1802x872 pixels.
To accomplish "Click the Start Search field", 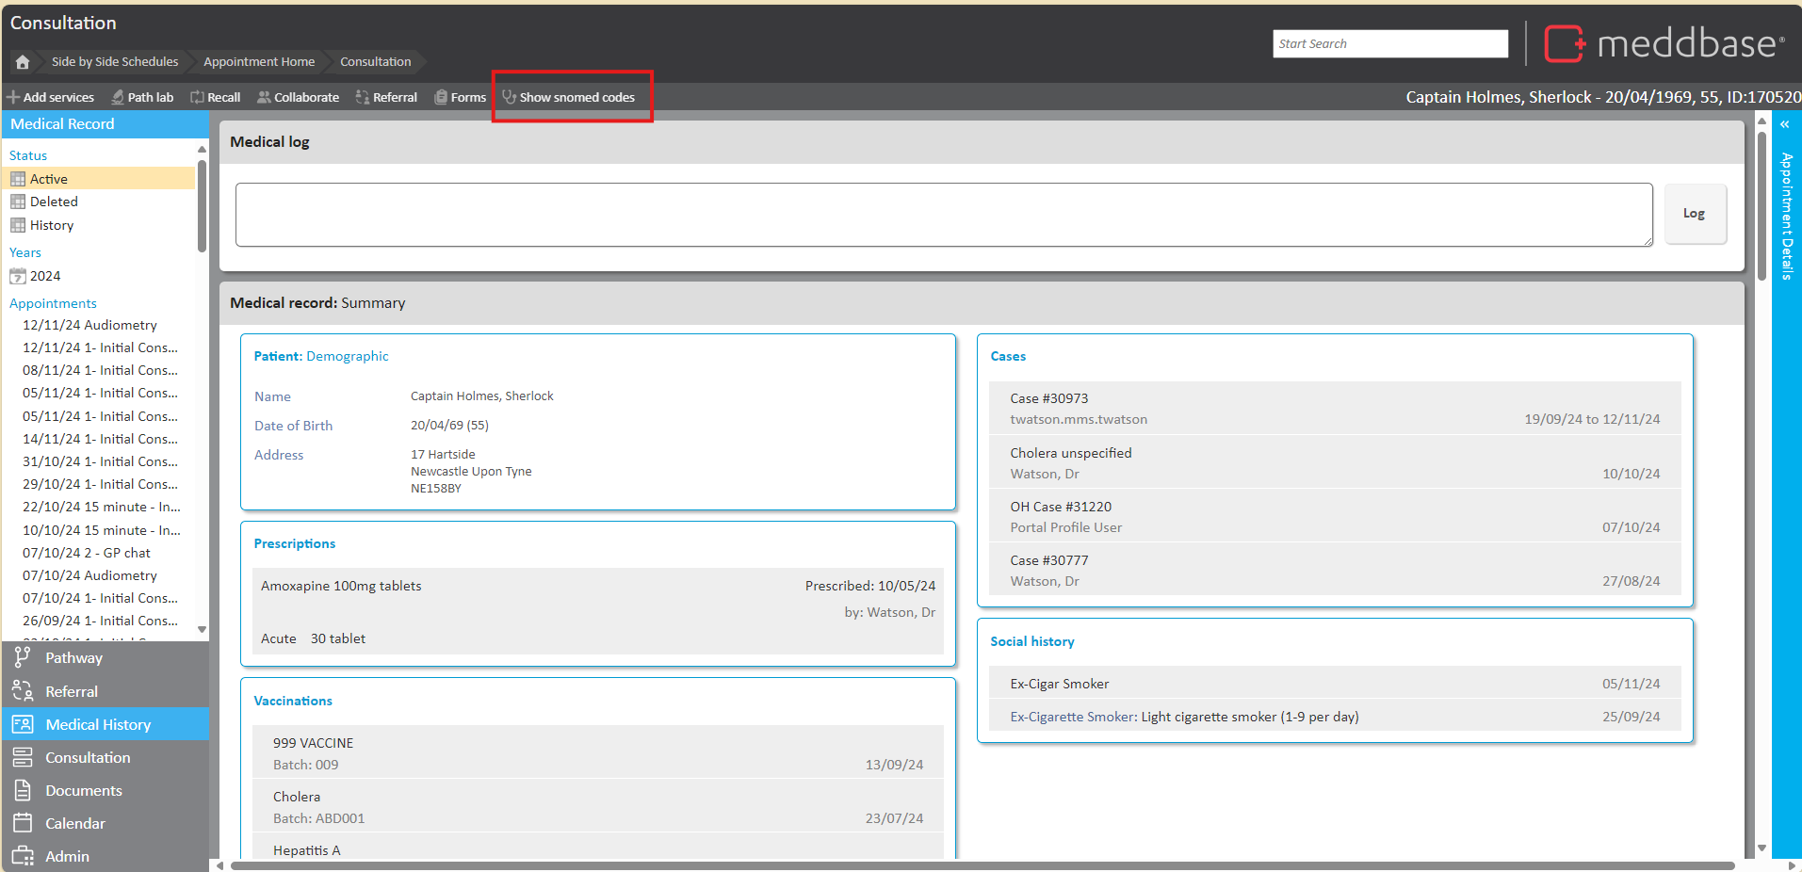I will tap(1389, 44).
